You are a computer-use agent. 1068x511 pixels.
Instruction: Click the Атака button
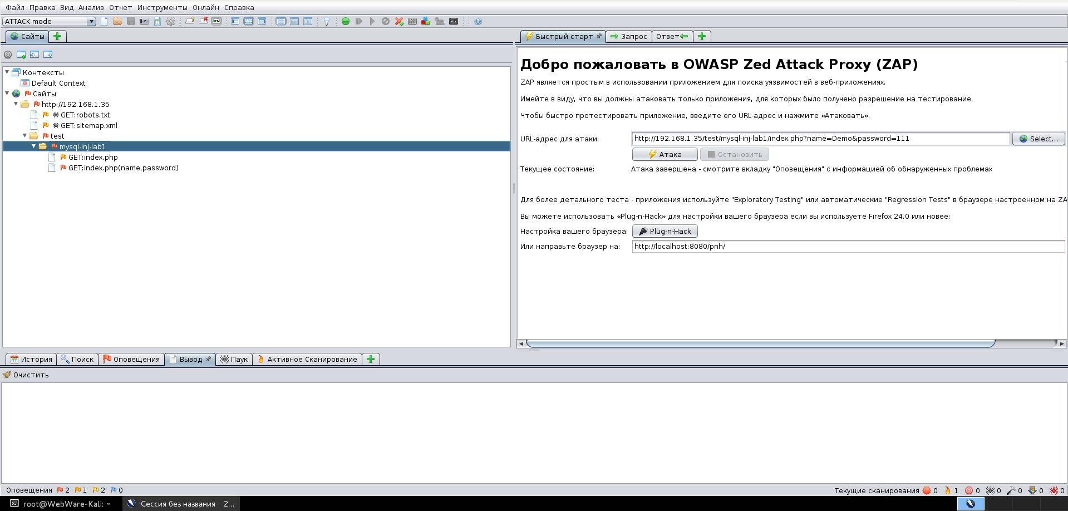665,154
